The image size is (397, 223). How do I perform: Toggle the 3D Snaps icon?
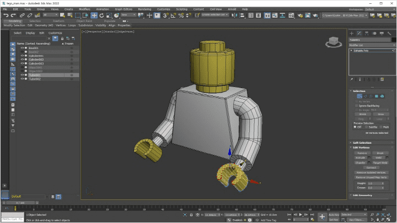point(165,15)
